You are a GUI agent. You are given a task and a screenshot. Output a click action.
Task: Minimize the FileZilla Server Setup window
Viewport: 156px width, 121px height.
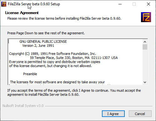(120, 4)
